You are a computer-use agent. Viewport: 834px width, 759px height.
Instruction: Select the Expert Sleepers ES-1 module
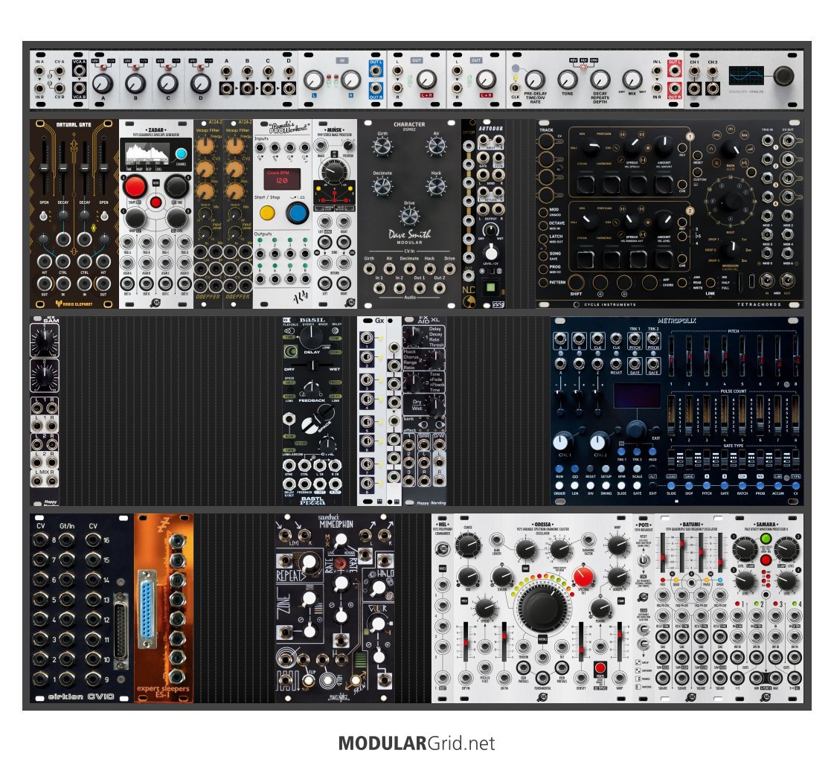click(164, 608)
